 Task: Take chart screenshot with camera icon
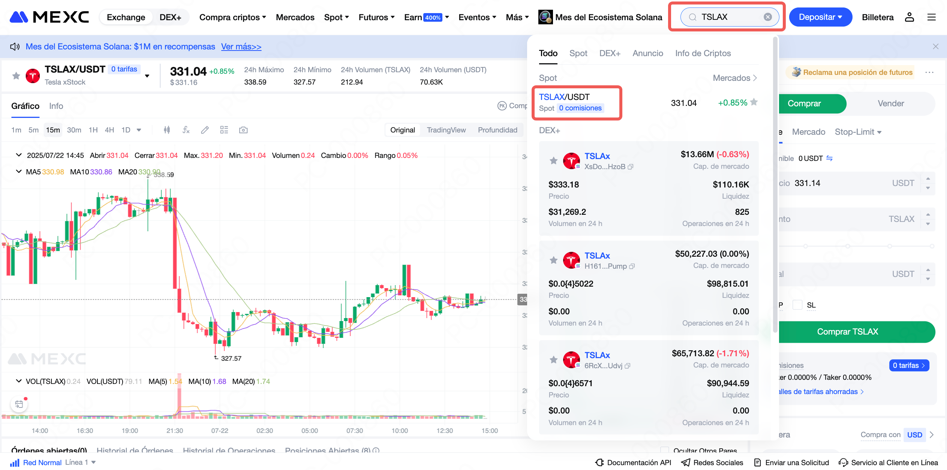pyautogui.click(x=243, y=130)
